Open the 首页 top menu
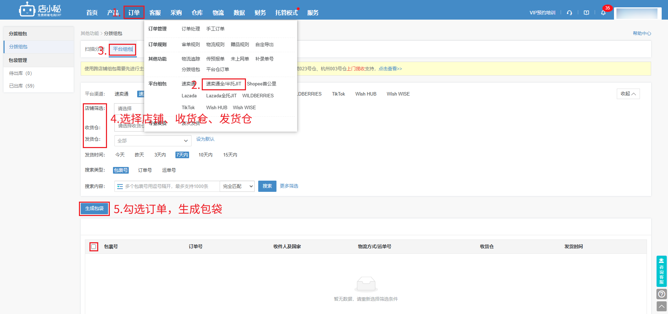The height and width of the screenshot is (314, 668). pos(92,13)
